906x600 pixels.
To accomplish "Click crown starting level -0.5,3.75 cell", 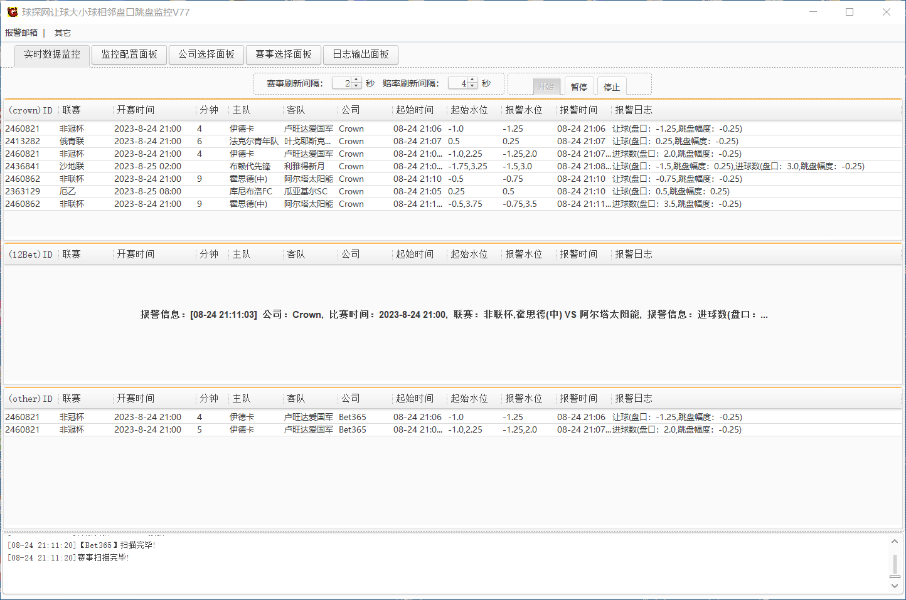I will coord(466,204).
